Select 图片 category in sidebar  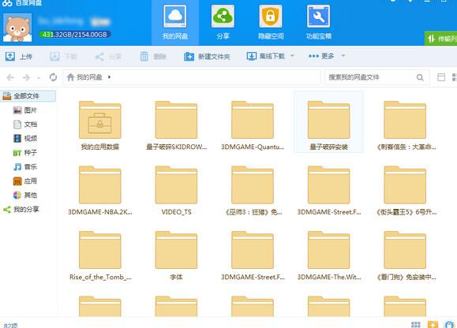[x=25, y=110]
